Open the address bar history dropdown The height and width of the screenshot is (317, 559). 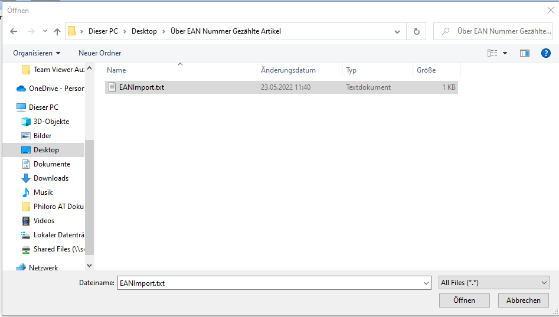click(x=397, y=31)
